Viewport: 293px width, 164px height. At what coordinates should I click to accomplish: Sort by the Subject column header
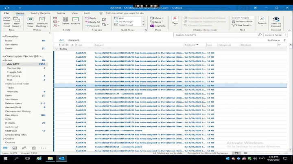[139, 45]
